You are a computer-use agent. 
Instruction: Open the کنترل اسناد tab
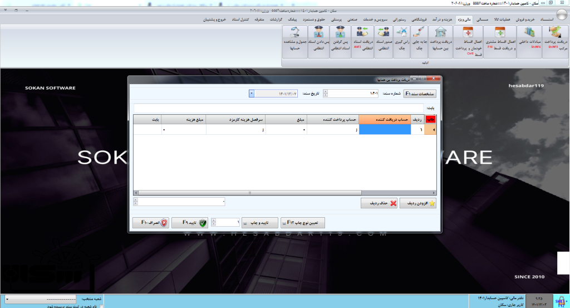coord(240,19)
